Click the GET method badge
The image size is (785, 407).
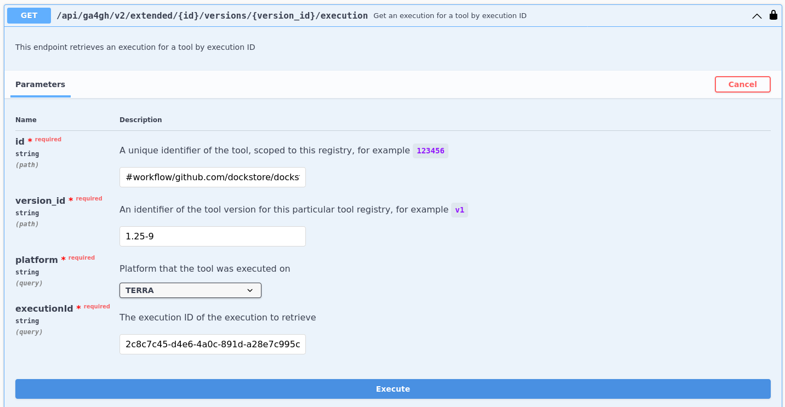coord(29,15)
